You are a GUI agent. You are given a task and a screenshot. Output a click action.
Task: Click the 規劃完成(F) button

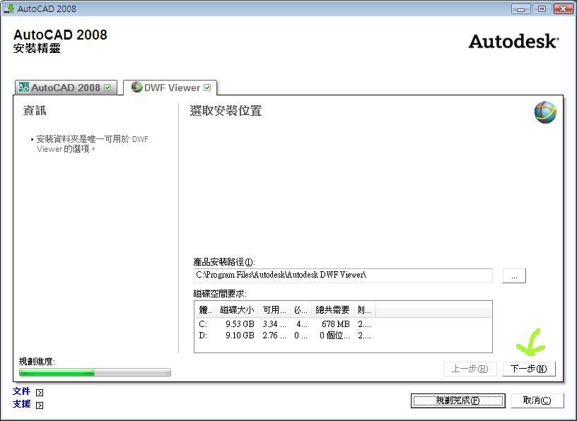[458, 401]
